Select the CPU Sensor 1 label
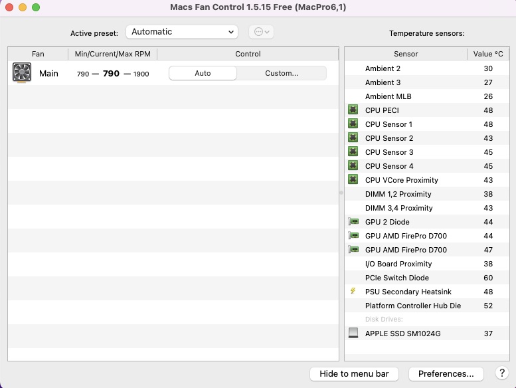This screenshot has height=388, width=516. (x=388, y=124)
